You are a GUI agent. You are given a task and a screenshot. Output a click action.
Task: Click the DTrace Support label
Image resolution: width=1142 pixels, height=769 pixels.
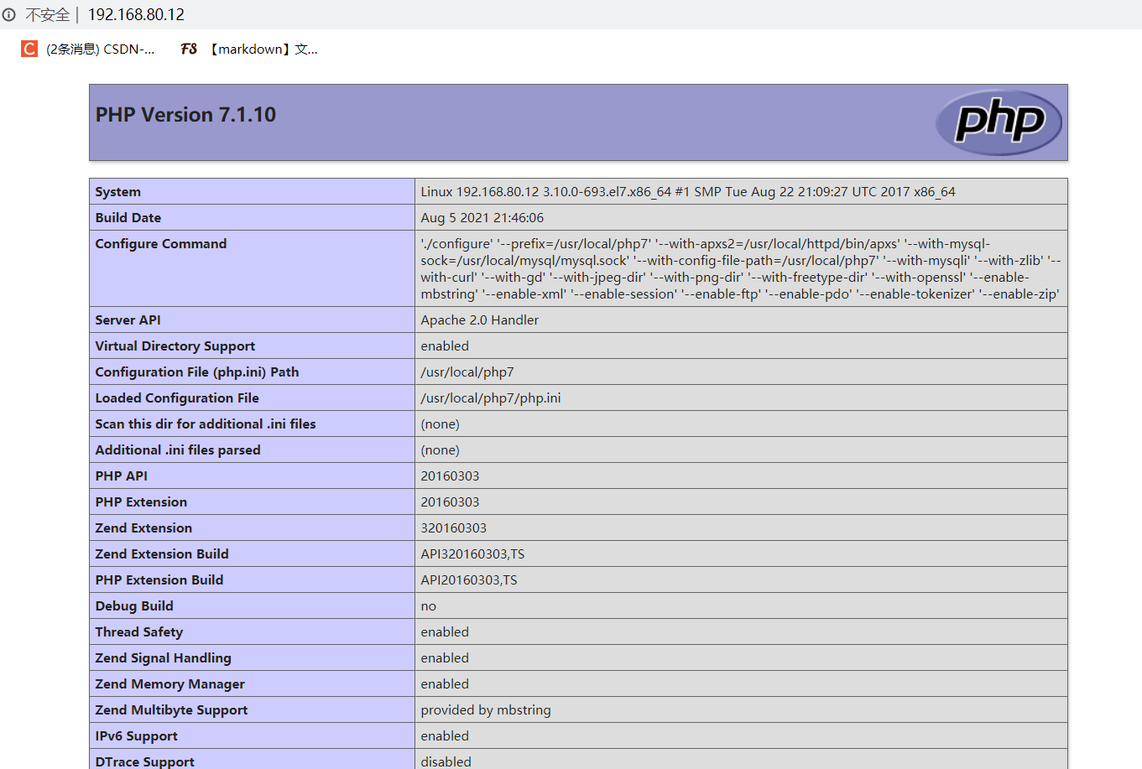tap(145, 761)
